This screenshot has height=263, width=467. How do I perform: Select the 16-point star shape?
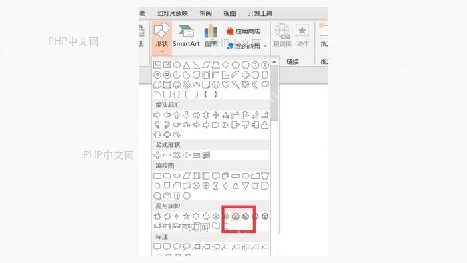(245, 216)
